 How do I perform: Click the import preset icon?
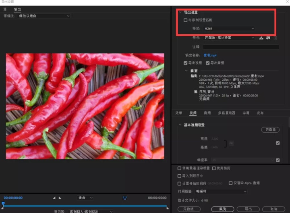coord(268,38)
